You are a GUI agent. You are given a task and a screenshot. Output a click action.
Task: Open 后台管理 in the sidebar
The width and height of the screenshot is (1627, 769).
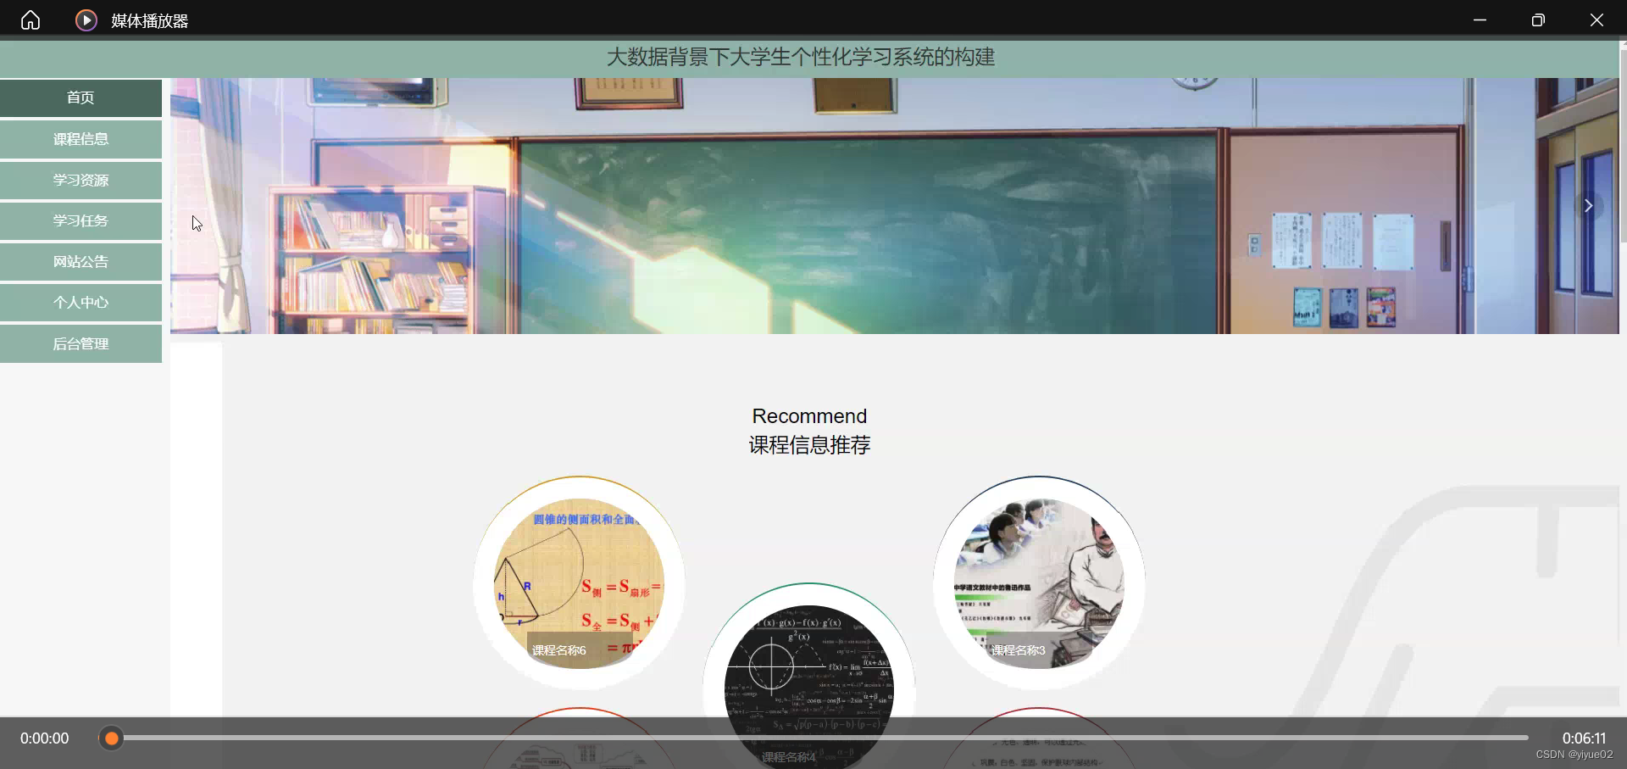[x=81, y=343]
